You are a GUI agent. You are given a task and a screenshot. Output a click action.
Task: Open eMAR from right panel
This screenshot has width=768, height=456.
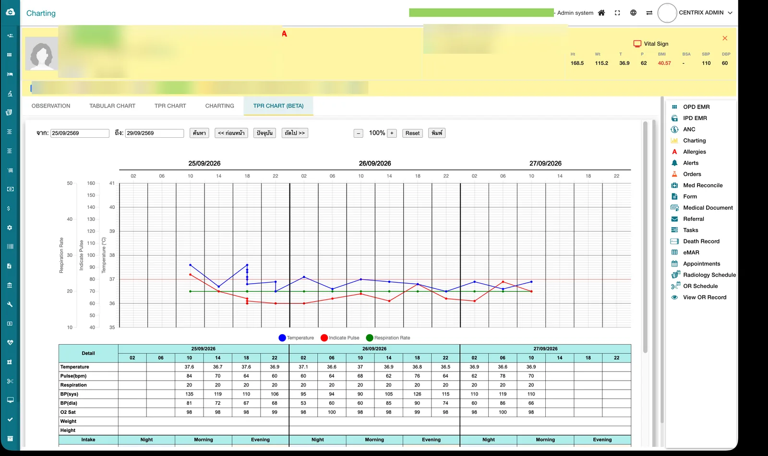tap(691, 252)
